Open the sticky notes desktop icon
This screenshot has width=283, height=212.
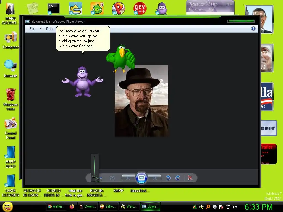[x=32, y=8]
